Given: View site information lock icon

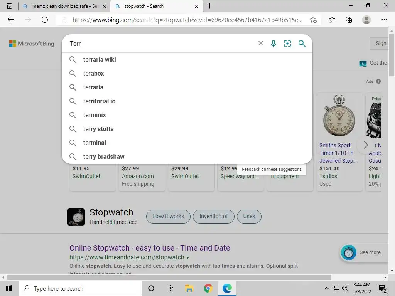Looking at the screenshot, I should 64,20.
